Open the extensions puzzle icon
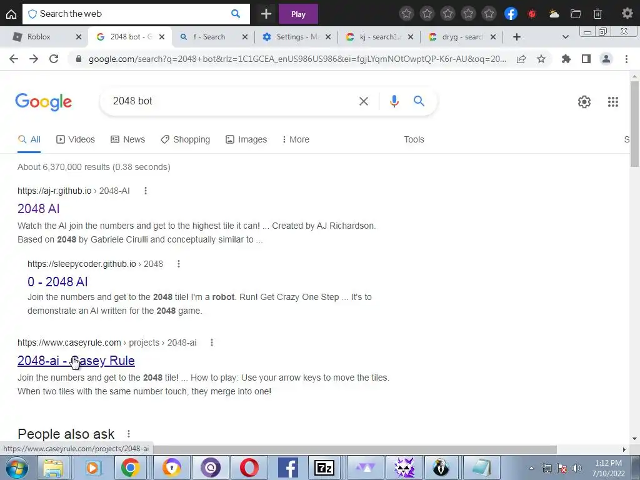640x480 pixels. tap(566, 59)
